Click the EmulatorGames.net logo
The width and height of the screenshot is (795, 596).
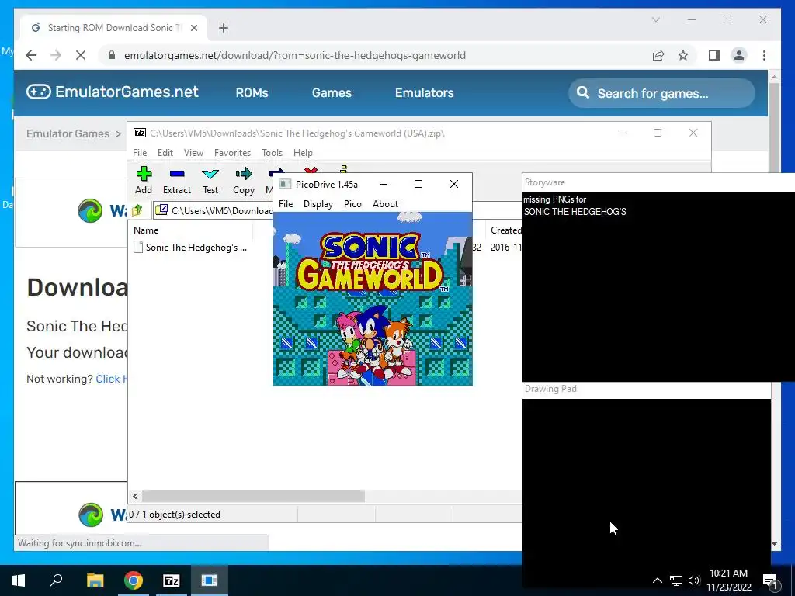click(x=113, y=92)
